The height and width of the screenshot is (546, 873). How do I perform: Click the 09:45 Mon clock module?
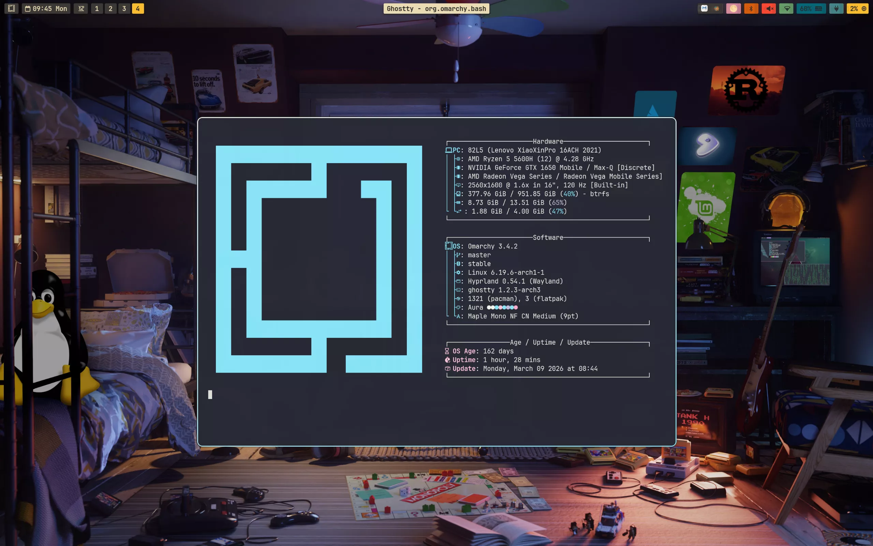tap(46, 8)
